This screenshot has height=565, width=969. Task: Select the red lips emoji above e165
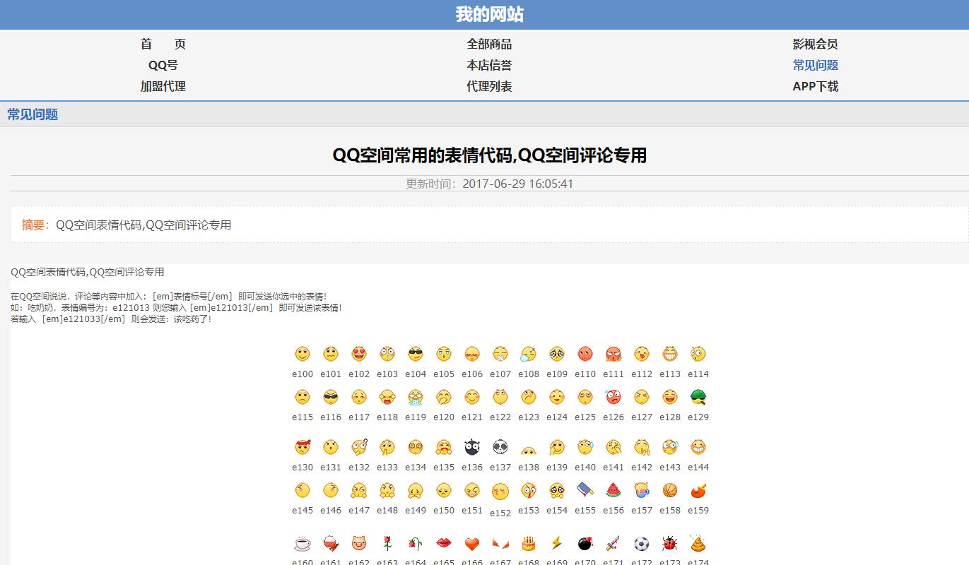pyautogui.click(x=444, y=544)
